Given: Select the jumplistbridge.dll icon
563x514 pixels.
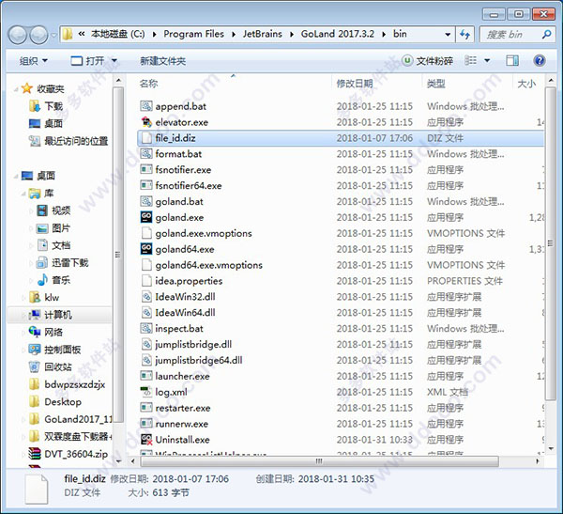Looking at the screenshot, I should pos(146,344).
